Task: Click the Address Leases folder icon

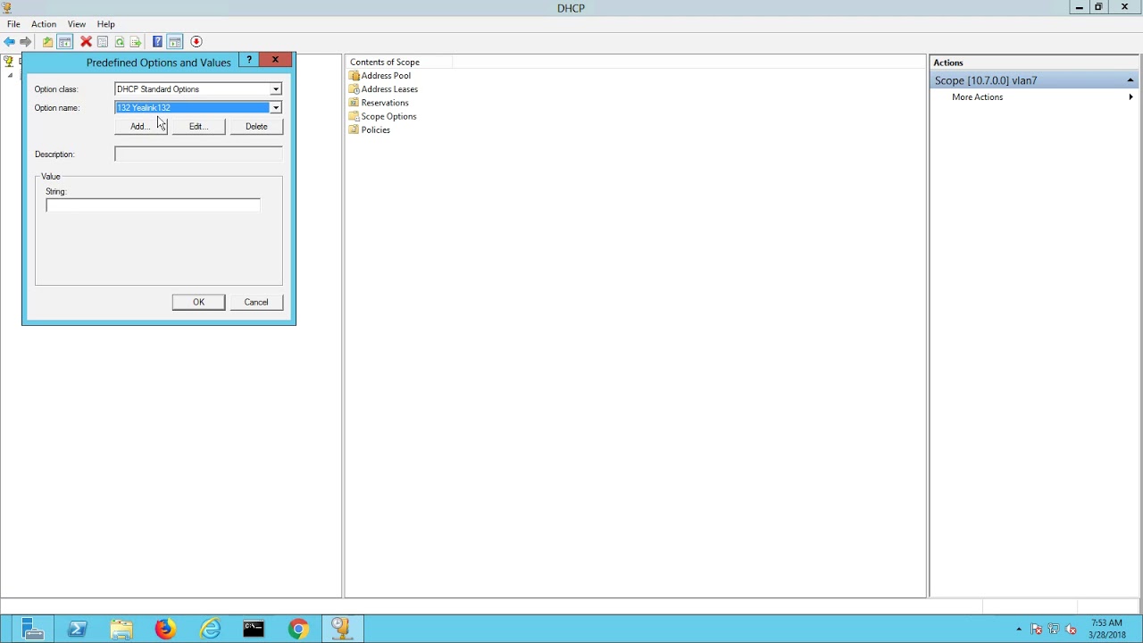Action: (x=355, y=89)
